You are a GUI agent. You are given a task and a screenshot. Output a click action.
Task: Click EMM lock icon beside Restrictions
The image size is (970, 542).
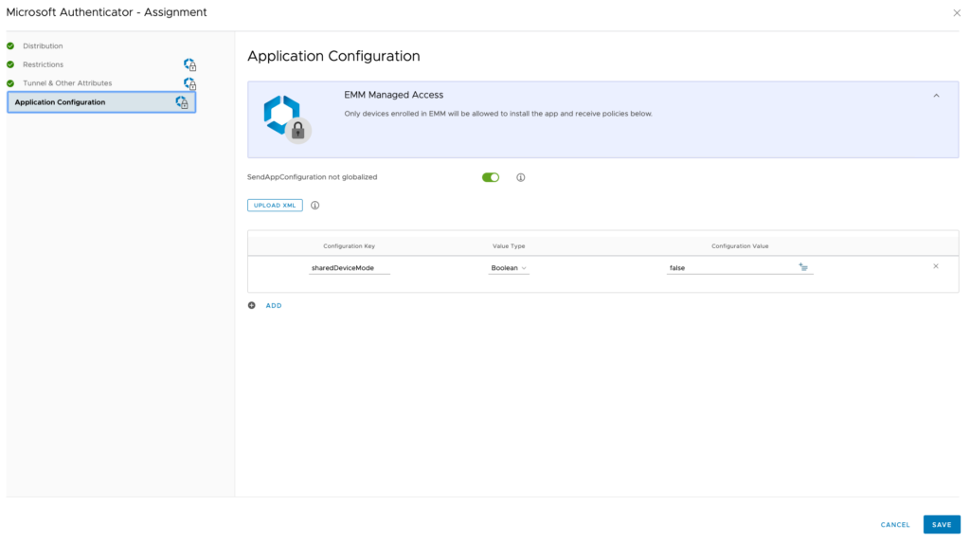click(x=189, y=64)
